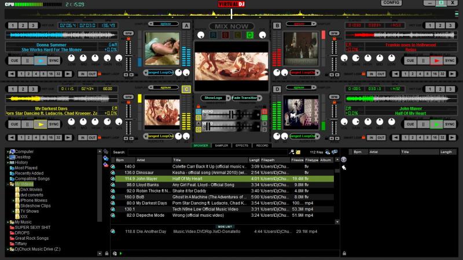This screenshot has height=260, width=463.
Task: Play the My Darkest Days deck
Action: point(41,124)
